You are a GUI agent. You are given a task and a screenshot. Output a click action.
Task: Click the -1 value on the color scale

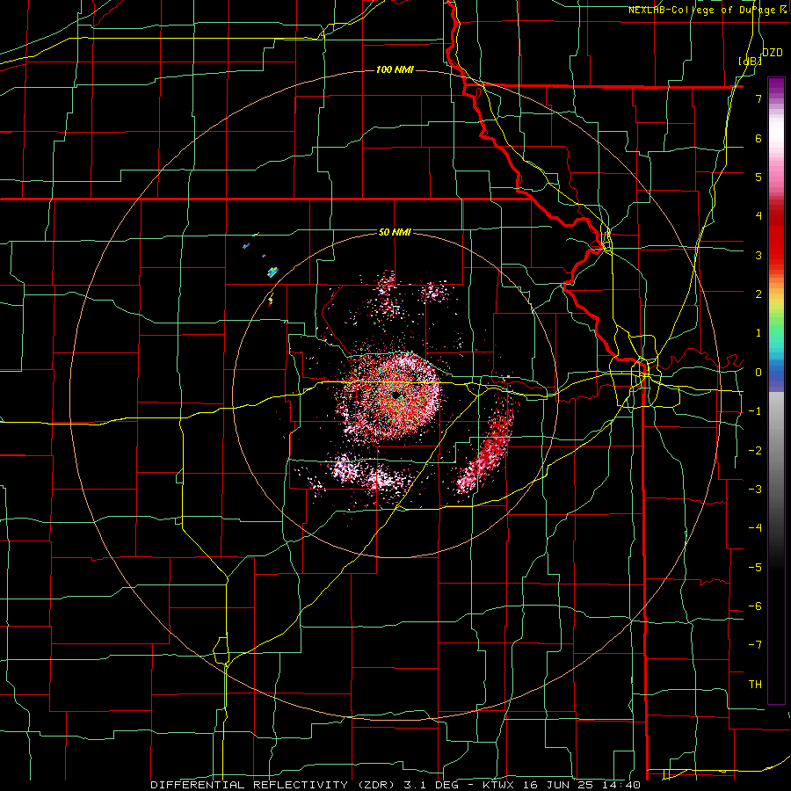755,411
